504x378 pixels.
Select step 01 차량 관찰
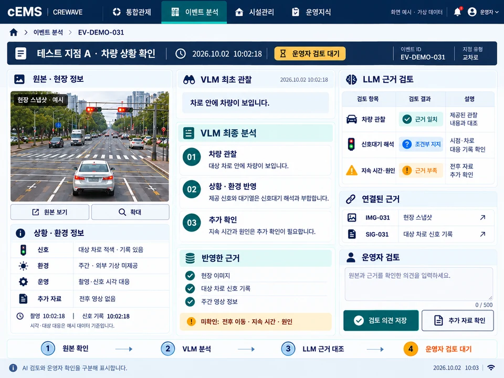255,160
